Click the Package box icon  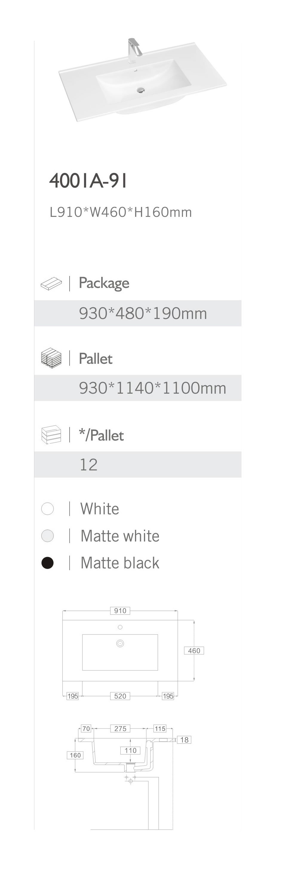tap(51, 283)
